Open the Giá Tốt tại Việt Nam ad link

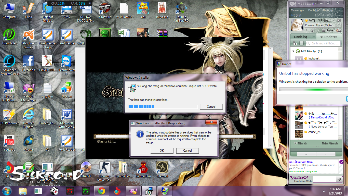(301, 162)
